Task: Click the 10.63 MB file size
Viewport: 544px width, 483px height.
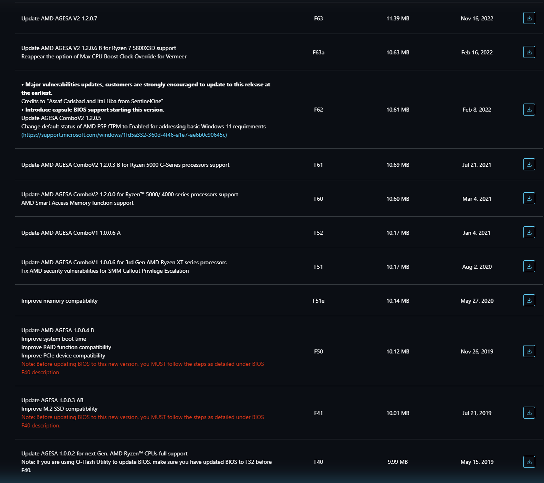Action: (398, 52)
